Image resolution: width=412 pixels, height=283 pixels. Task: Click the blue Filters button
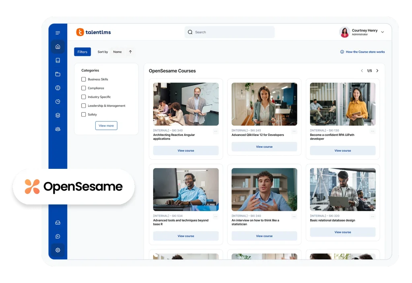(x=82, y=52)
